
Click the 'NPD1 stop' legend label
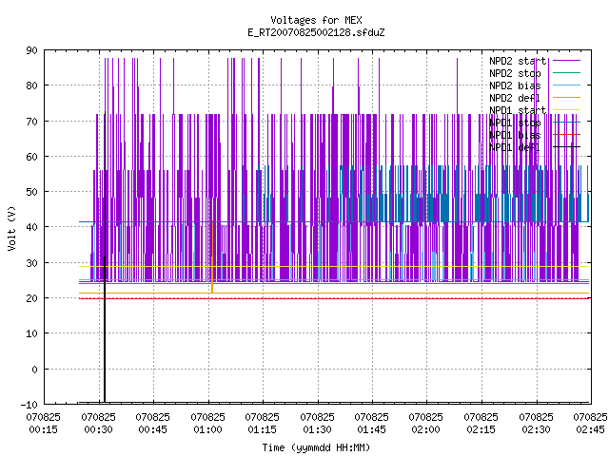pos(515,123)
